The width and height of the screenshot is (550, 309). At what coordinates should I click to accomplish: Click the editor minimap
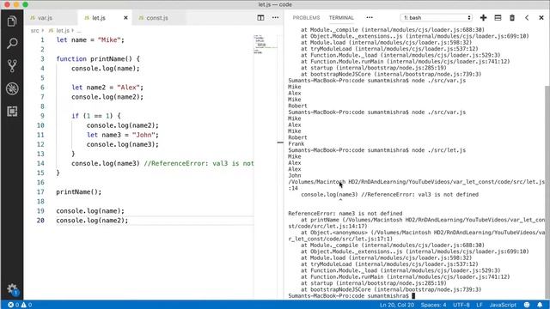point(266,45)
